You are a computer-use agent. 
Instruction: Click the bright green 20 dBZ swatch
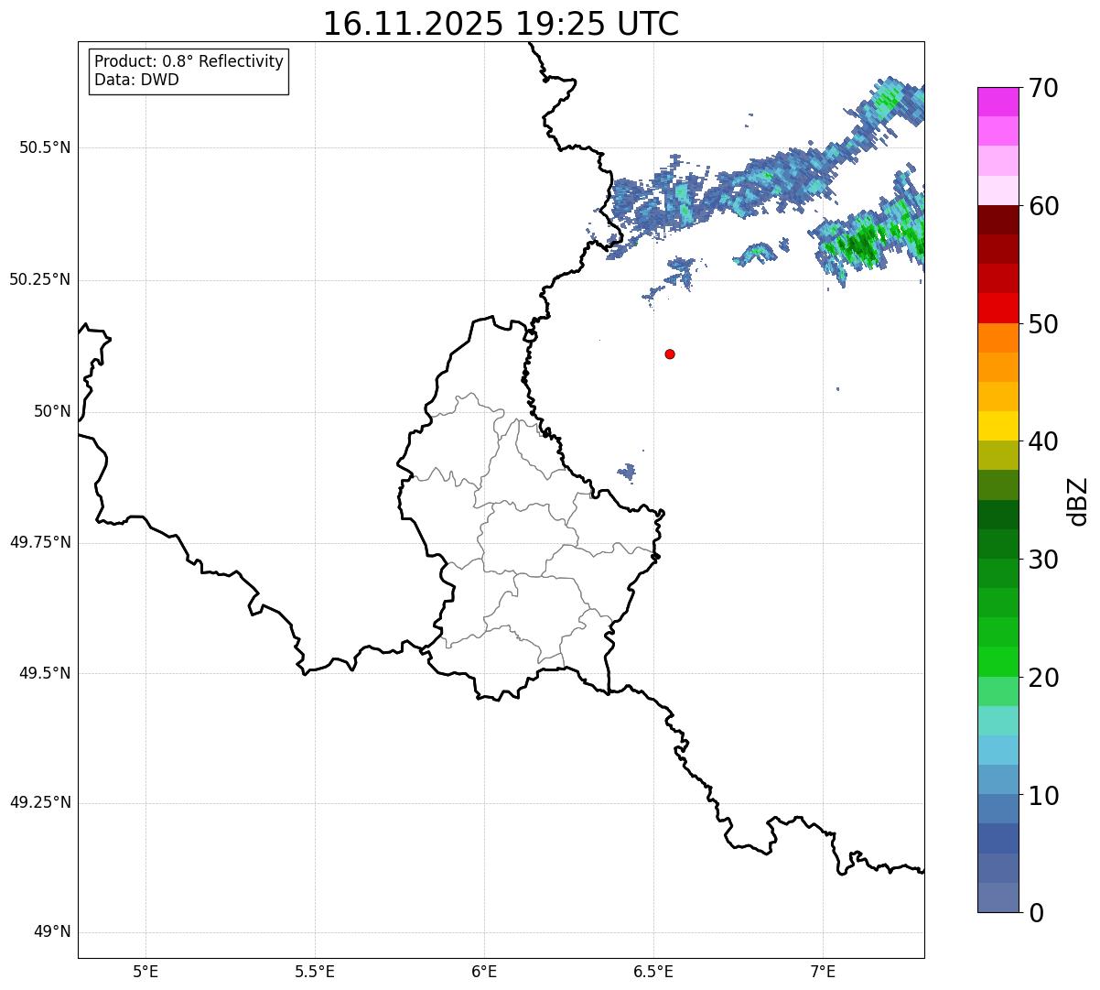[x=998, y=662]
